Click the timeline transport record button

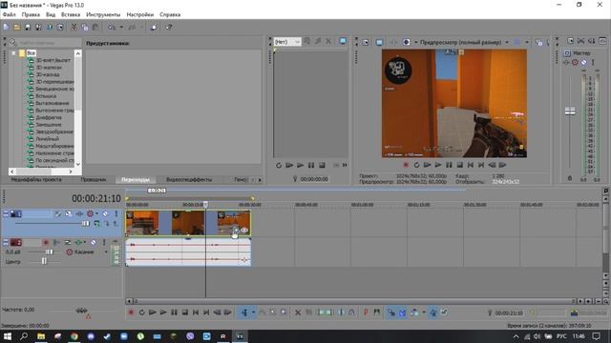(132, 313)
